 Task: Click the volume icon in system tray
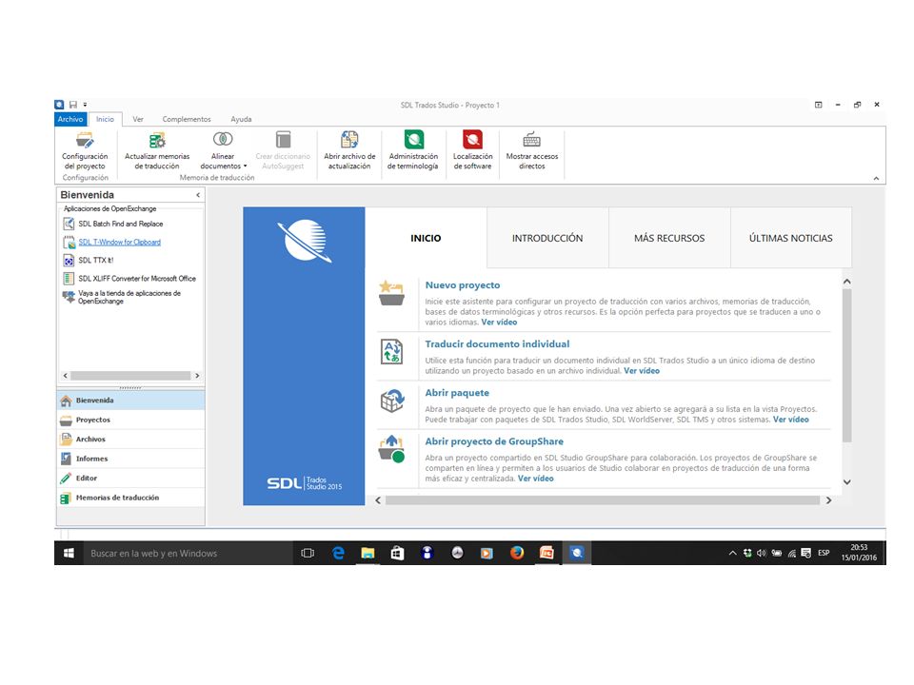point(762,553)
